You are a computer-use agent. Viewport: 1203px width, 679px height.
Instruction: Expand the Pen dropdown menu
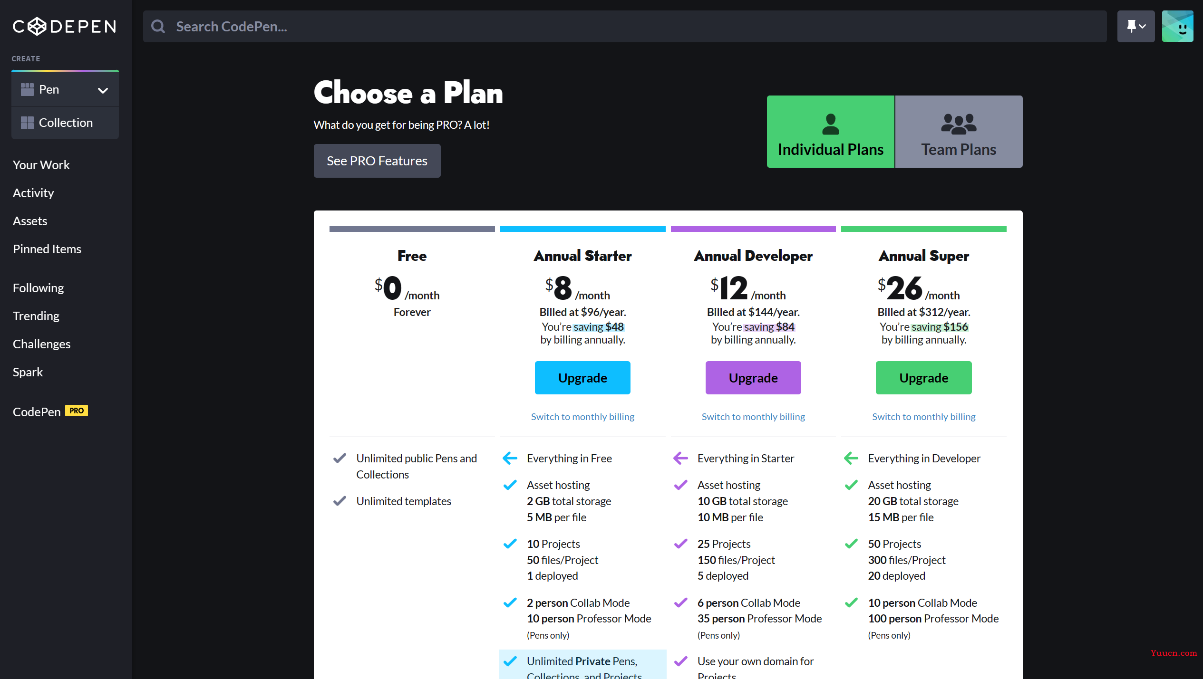[103, 89]
